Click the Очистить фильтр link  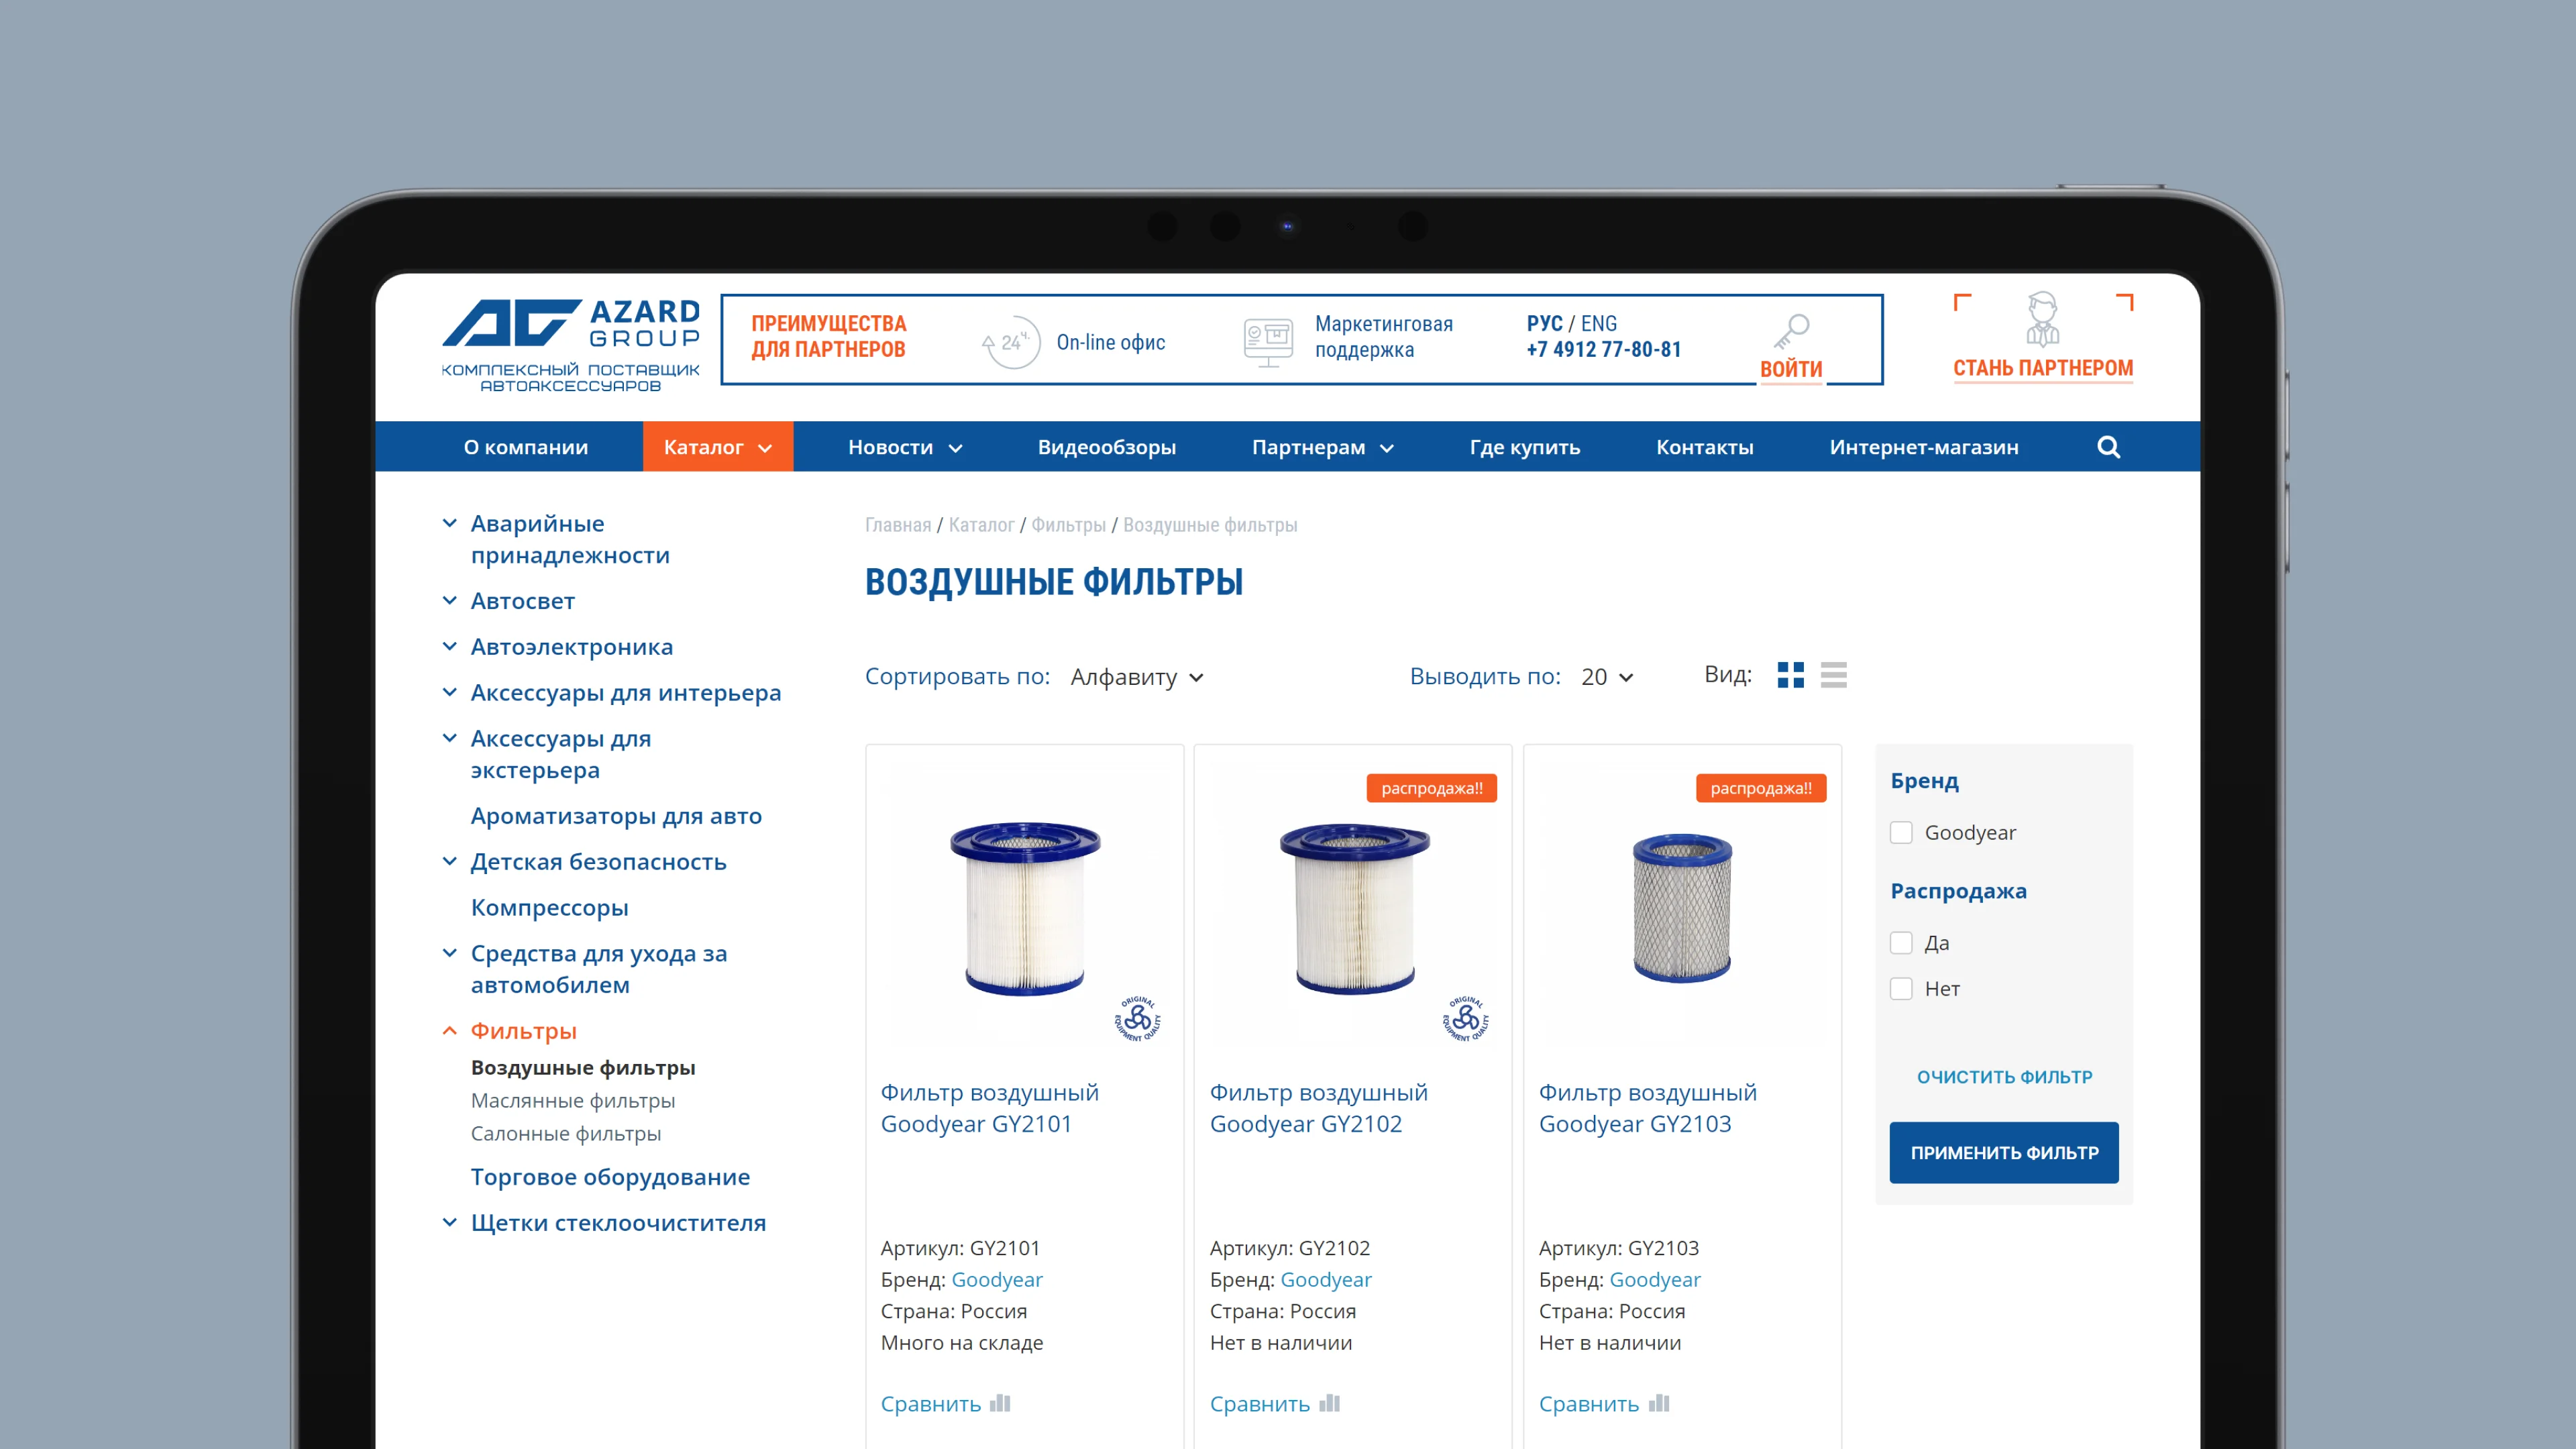point(2004,1077)
